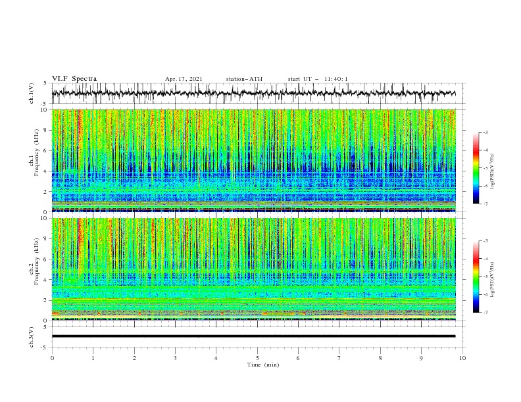Screen dimensions: 521x402
Task: Click the ch.1 PSD color bar
Action: pyautogui.click(x=476, y=168)
